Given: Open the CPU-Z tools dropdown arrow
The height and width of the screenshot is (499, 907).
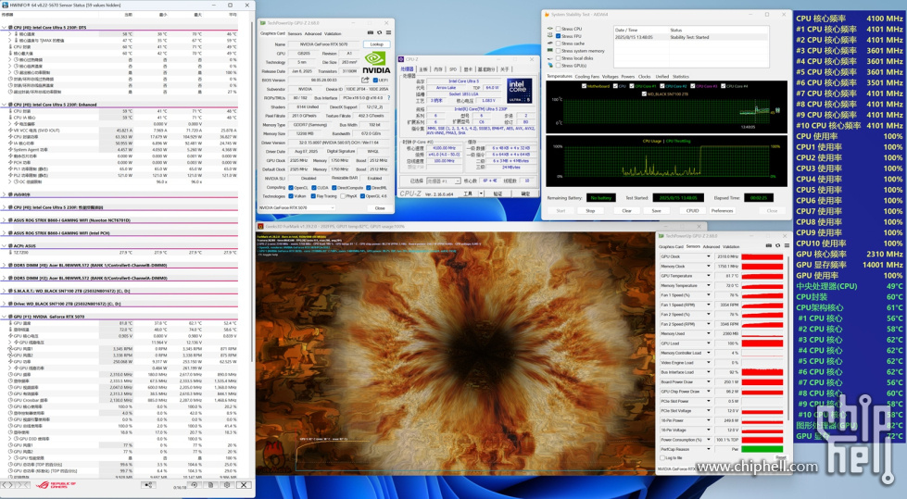Looking at the screenshot, I should coord(481,193).
